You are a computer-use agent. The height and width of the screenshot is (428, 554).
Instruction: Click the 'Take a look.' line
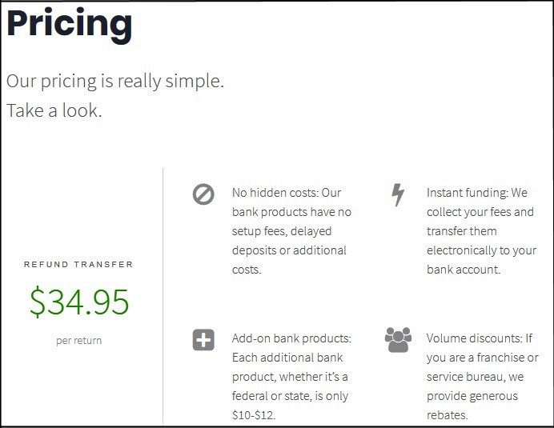click(54, 110)
